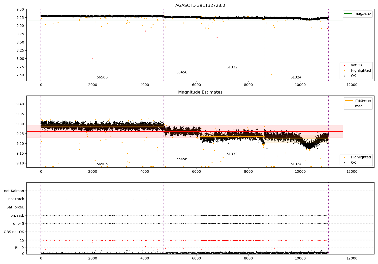
Task: Click the 9.25 tick on middle plot y-axis
Action: (20, 134)
